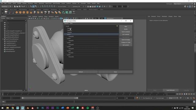Select by component type mode icon
Viewport: 196px width, 110px height.
click(x=36, y=6)
